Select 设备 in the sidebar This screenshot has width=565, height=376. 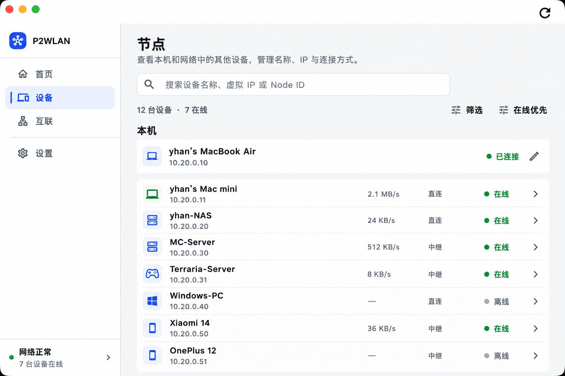click(60, 98)
